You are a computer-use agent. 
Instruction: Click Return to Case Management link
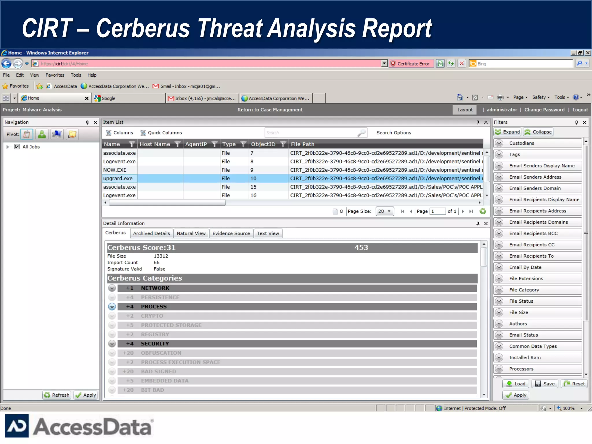(270, 110)
